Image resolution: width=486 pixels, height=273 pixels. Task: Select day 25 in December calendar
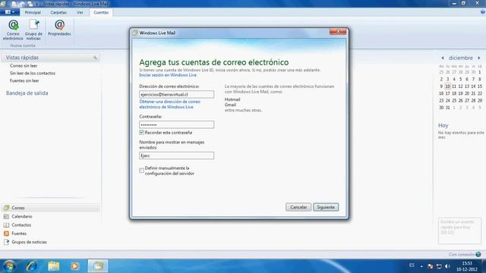pyautogui.click(x=454, y=101)
